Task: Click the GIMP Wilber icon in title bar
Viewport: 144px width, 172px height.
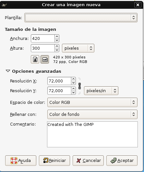Action: click(x=5, y=5)
